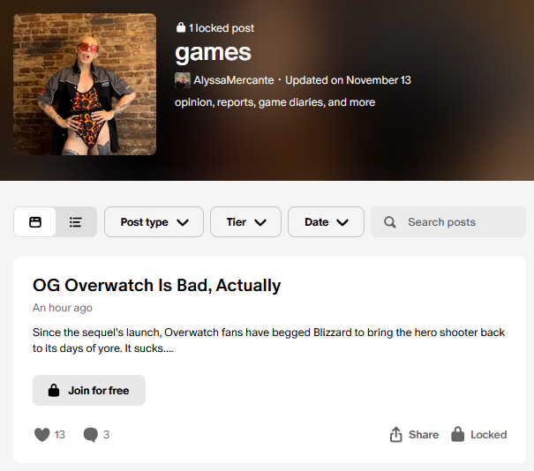The width and height of the screenshot is (534, 471).
Task: Click the AlyssaMercante creator name
Action: coord(234,80)
